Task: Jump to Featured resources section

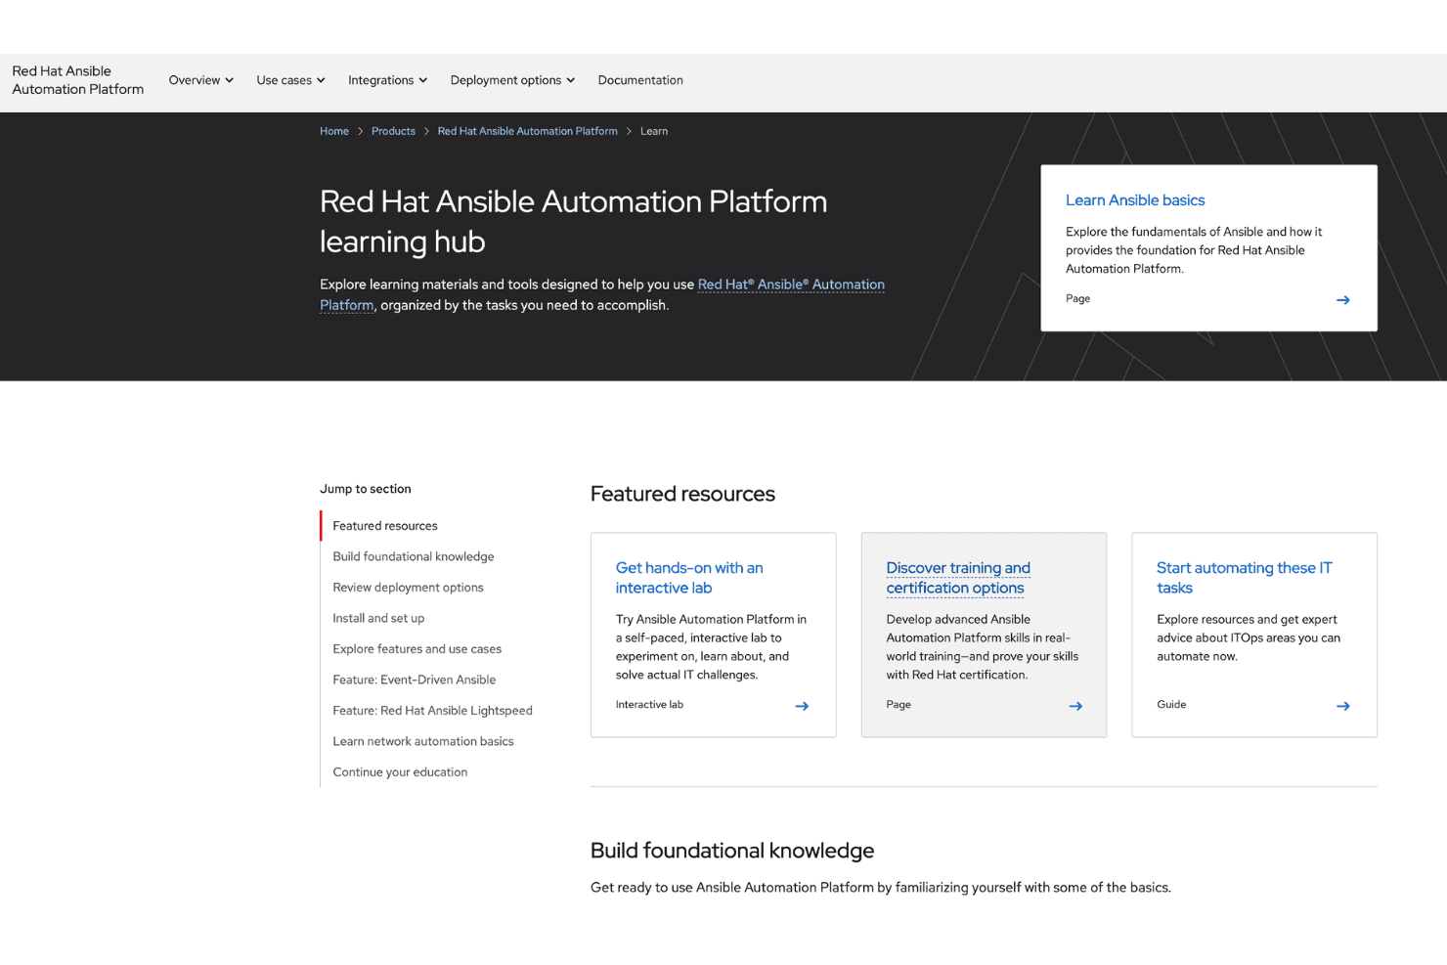Action: pos(385,526)
